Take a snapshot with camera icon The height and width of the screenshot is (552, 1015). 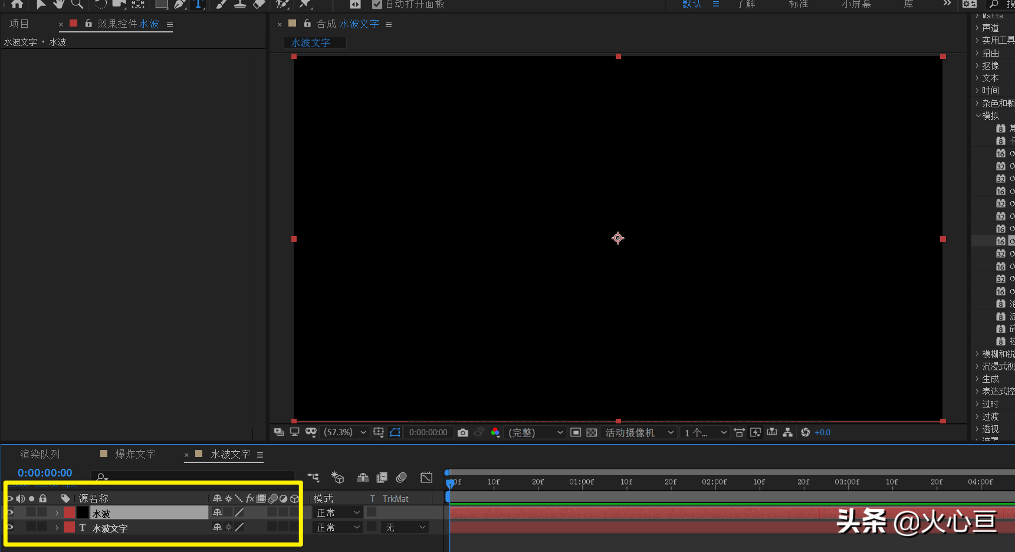[x=463, y=433]
